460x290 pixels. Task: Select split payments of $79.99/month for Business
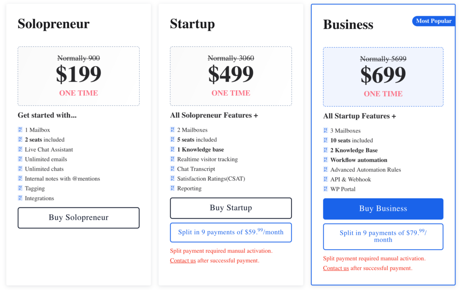click(383, 237)
